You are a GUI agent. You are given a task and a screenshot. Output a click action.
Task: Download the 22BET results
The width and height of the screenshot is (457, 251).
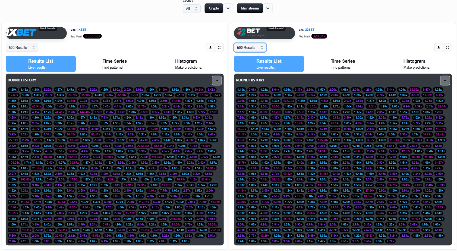tap(439, 47)
